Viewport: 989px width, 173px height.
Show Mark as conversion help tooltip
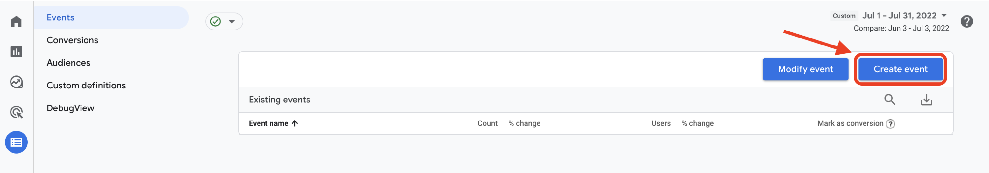891,124
